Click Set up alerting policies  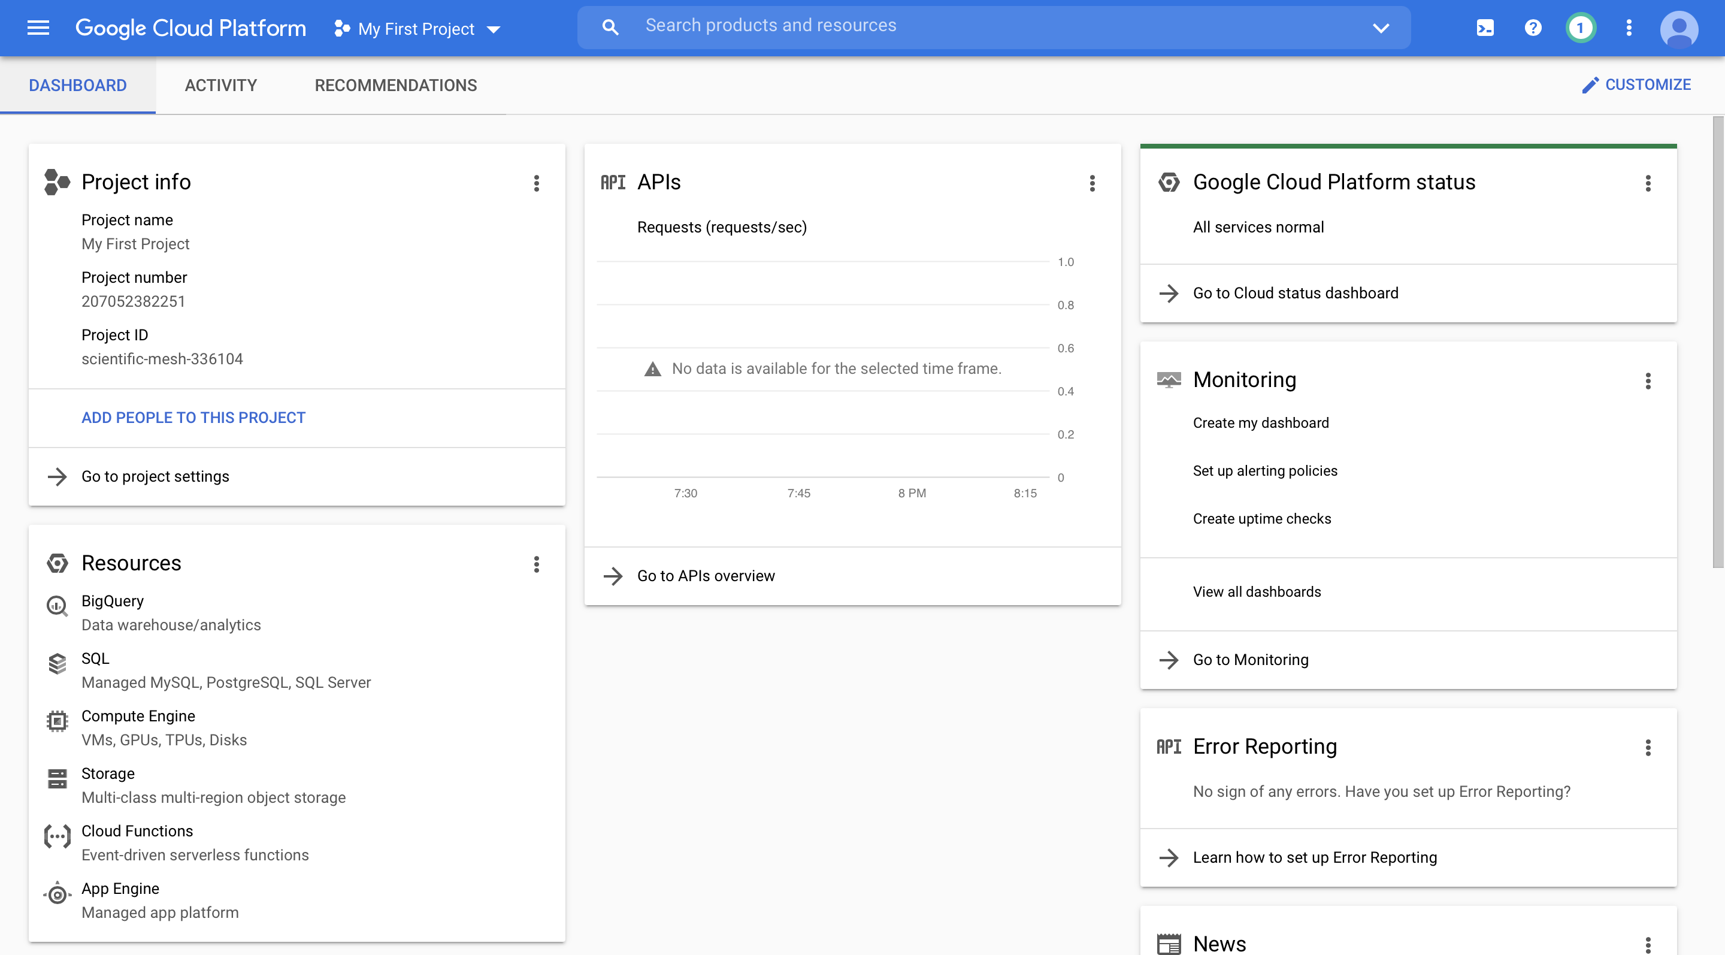[x=1265, y=471]
